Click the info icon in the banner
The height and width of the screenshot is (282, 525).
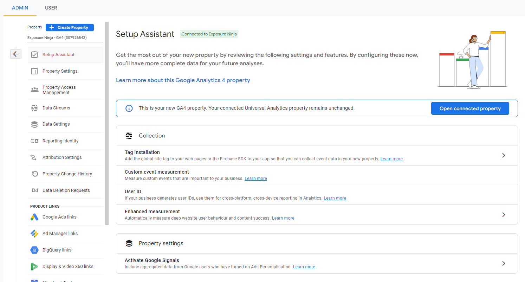(129, 108)
